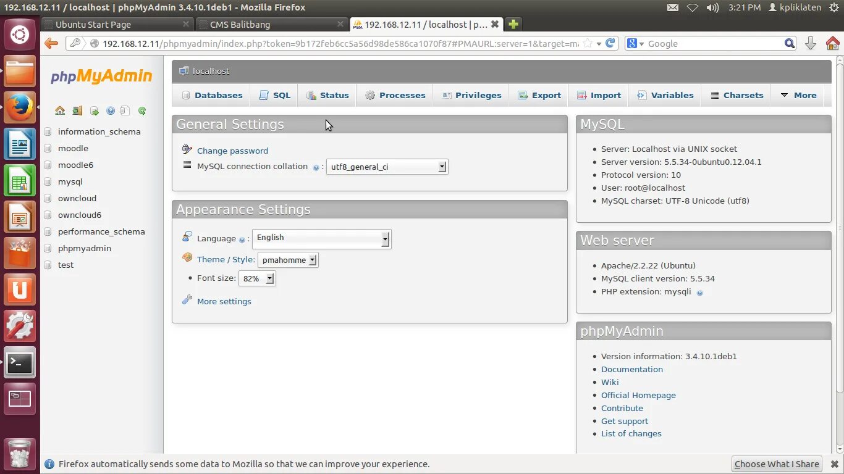Click the Change password link
Viewport: 844px width, 474px height.
click(232, 151)
